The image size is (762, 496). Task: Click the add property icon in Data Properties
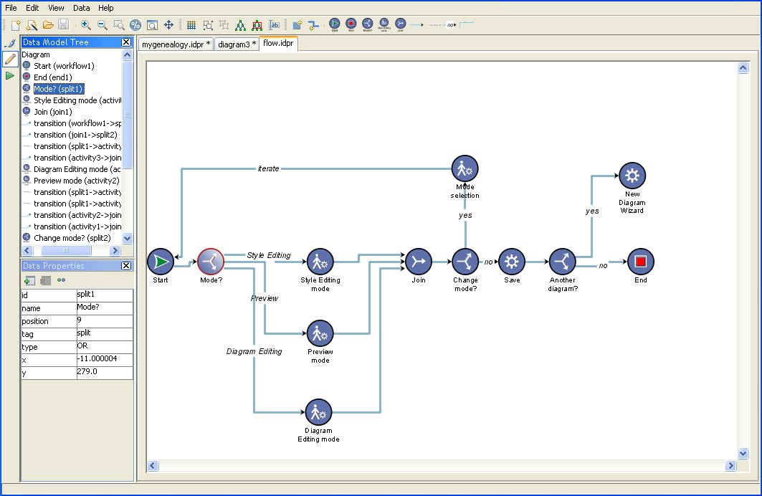30,280
